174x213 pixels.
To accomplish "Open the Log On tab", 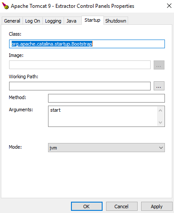I will [32, 21].
